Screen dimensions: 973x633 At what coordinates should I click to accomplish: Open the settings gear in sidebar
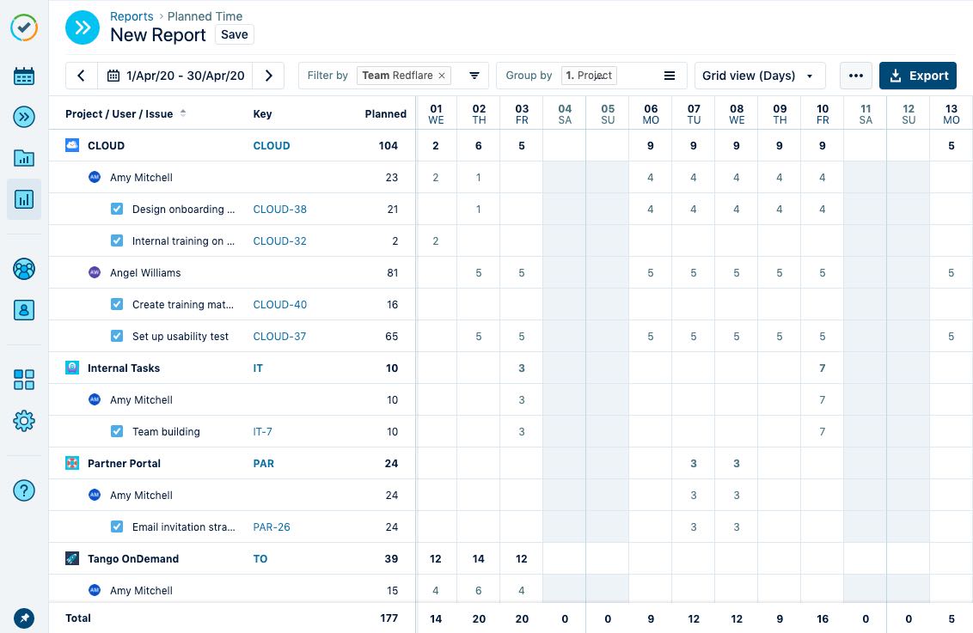coord(24,421)
